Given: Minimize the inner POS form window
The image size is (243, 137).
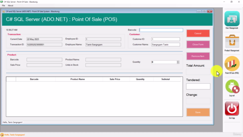Looking at the screenshot, I should pyautogui.click(x=199, y=11).
